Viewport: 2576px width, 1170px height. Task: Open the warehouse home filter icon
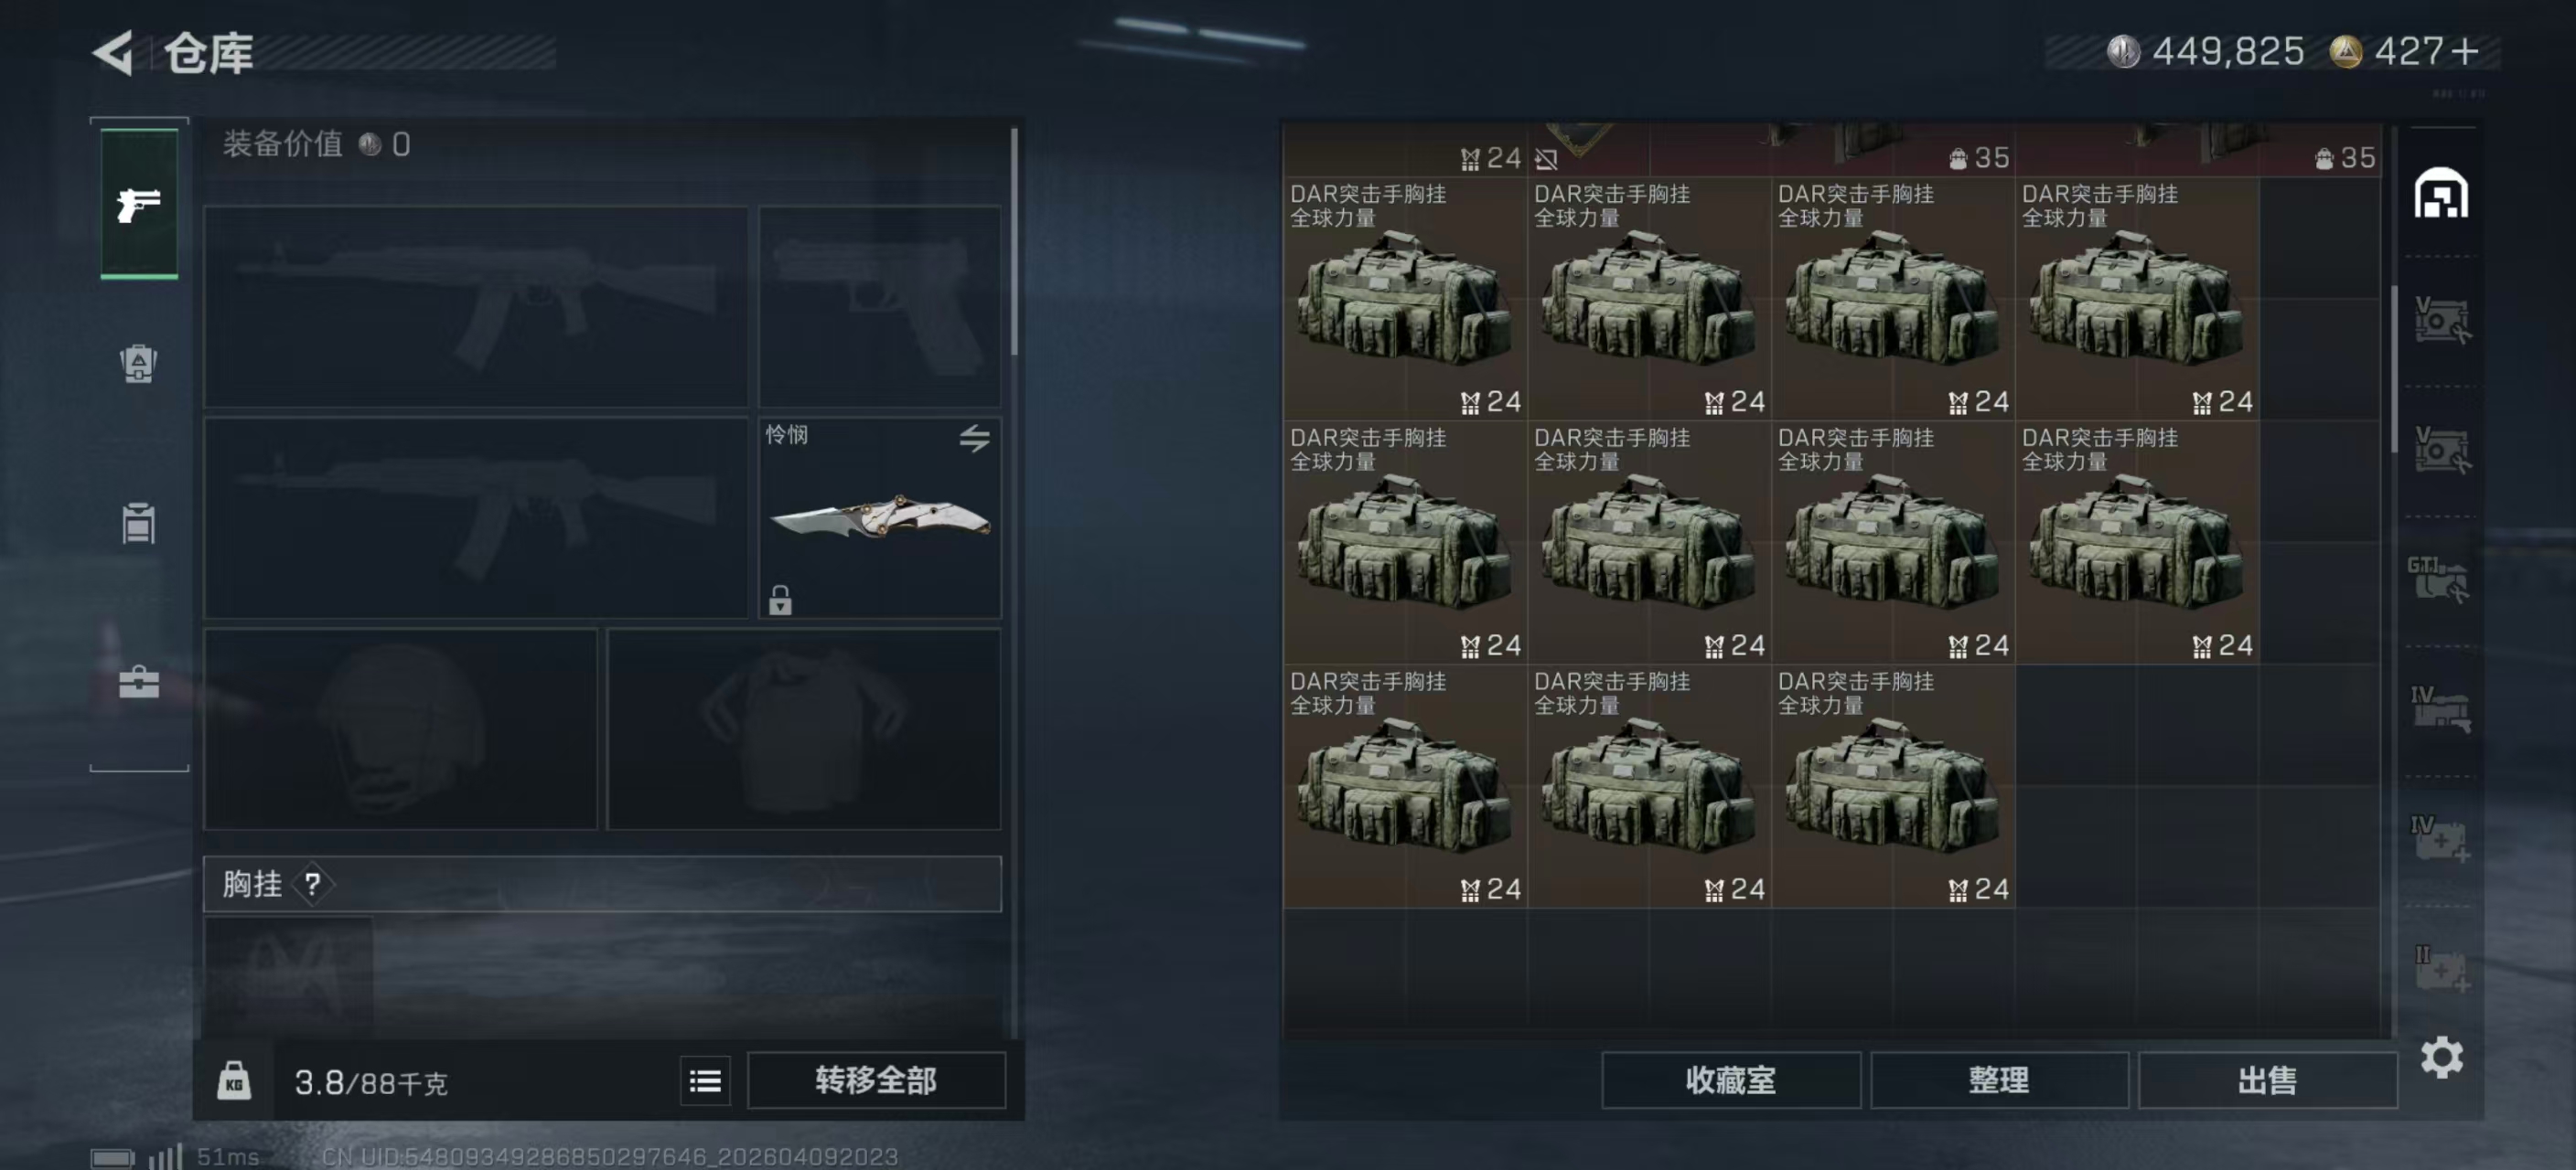(2441, 193)
